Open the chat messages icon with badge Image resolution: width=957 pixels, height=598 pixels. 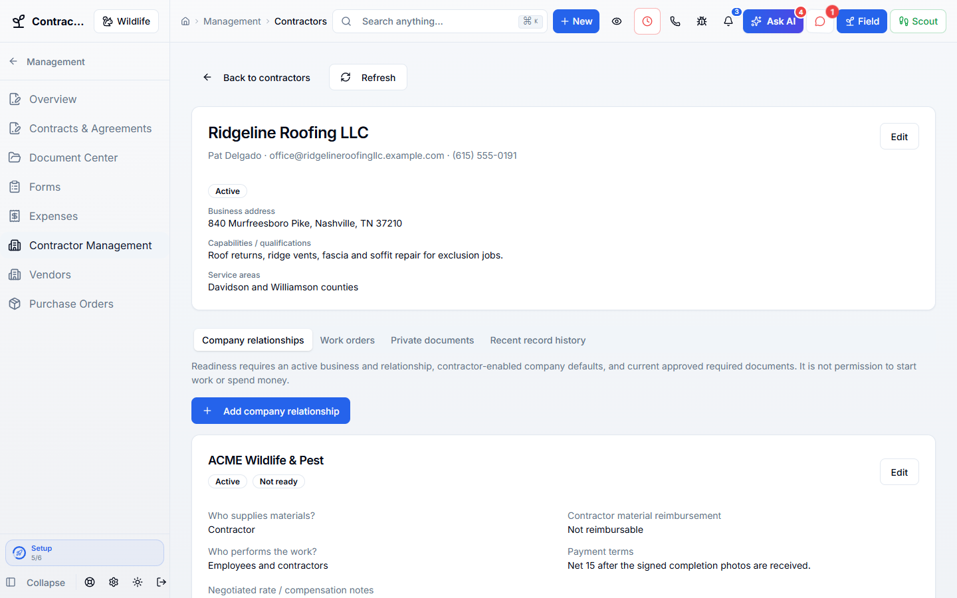pyautogui.click(x=820, y=21)
